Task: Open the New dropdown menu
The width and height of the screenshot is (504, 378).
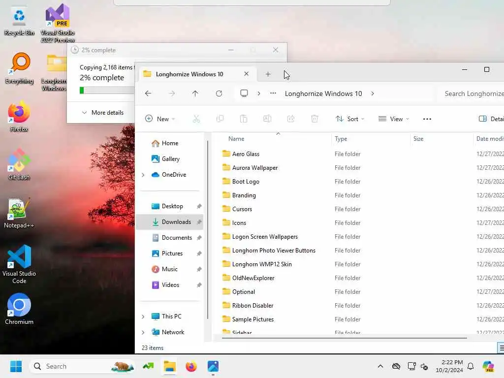Action: 160,119
